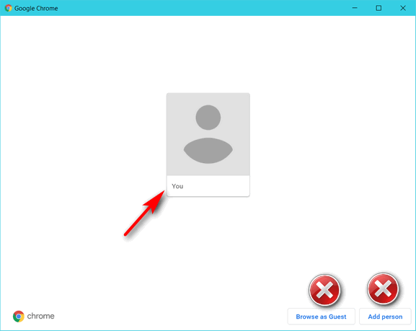Screen dimensions: 416x331
Task: Click the "You" profile name label
Action: point(177,186)
